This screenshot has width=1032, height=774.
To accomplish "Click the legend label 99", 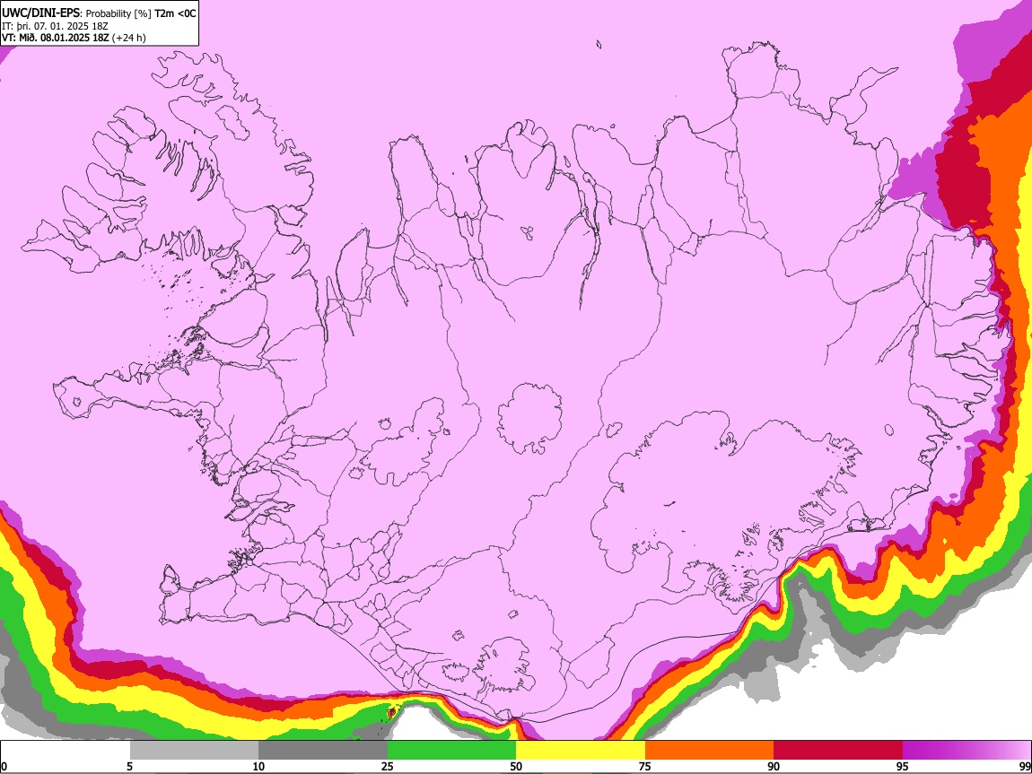I will [x=1024, y=767].
